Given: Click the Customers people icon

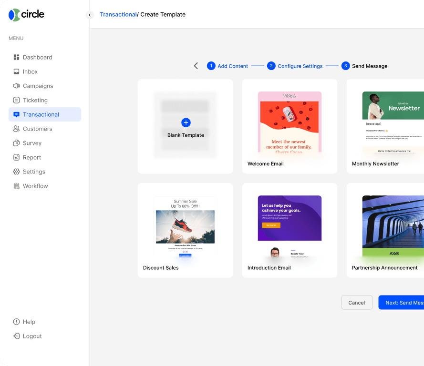Looking at the screenshot, I should pos(17,129).
